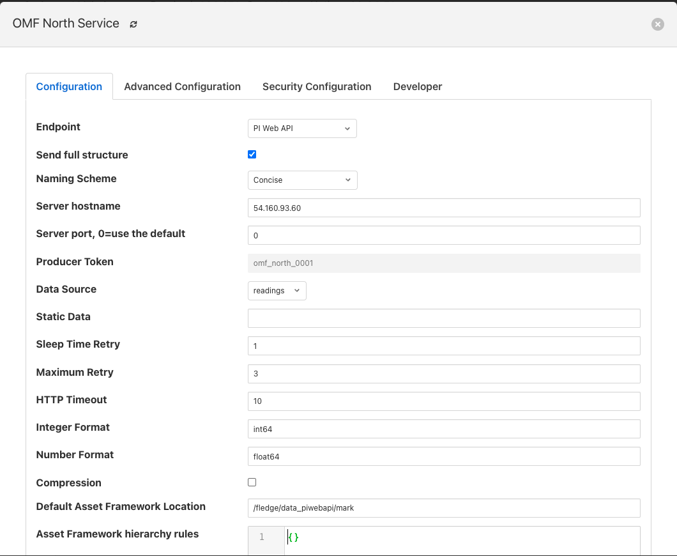Click the Maximum Retry input
Viewport: 677px width, 556px height.
click(443, 374)
